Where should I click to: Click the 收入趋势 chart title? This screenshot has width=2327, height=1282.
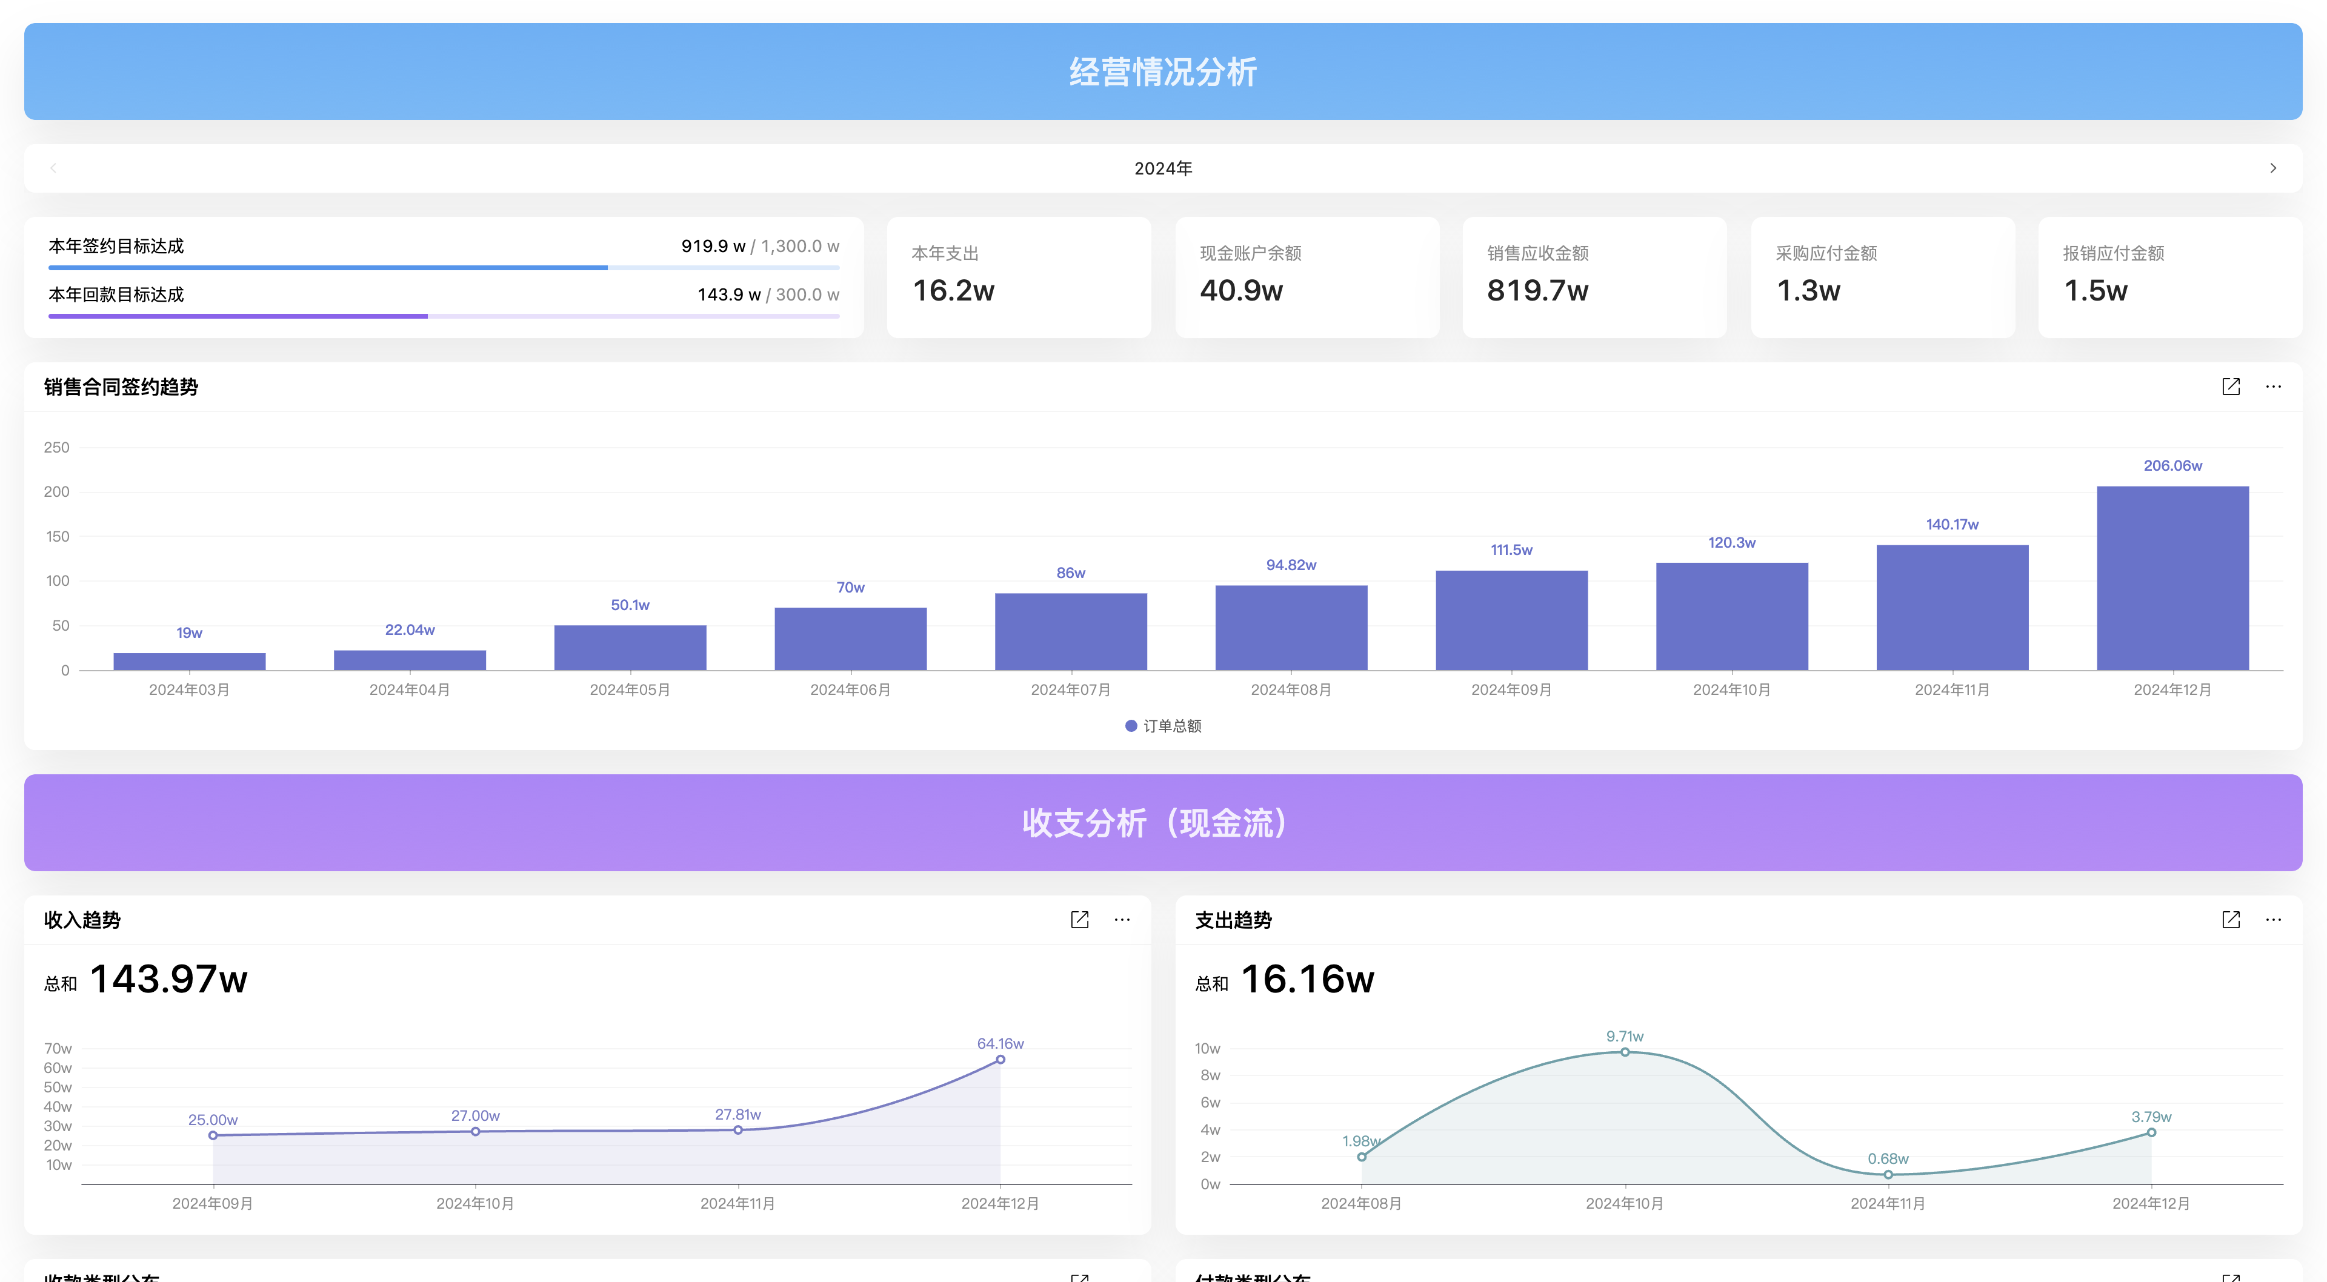click(x=82, y=920)
